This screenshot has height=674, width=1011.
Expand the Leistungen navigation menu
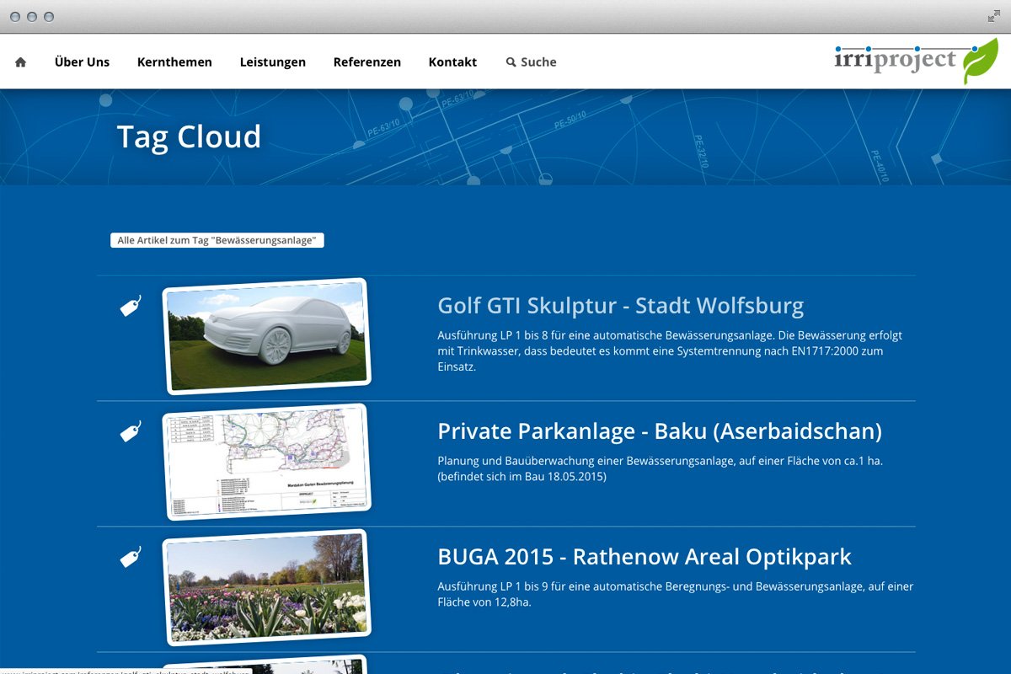tap(272, 62)
